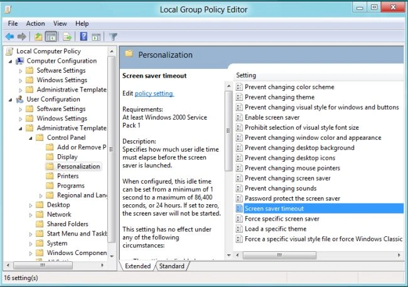Select Add or Remove Programs tree item

coord(82,147)
